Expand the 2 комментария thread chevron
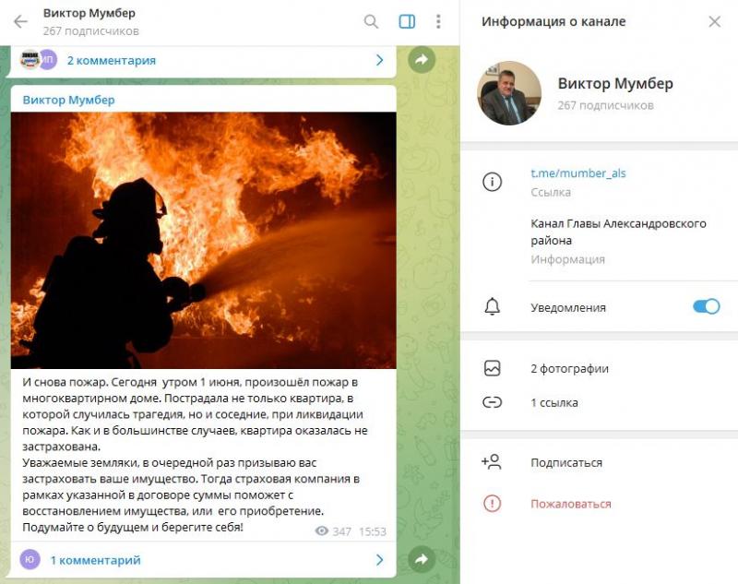This screenshot has width=738, height=584. (x=380, y=60)
